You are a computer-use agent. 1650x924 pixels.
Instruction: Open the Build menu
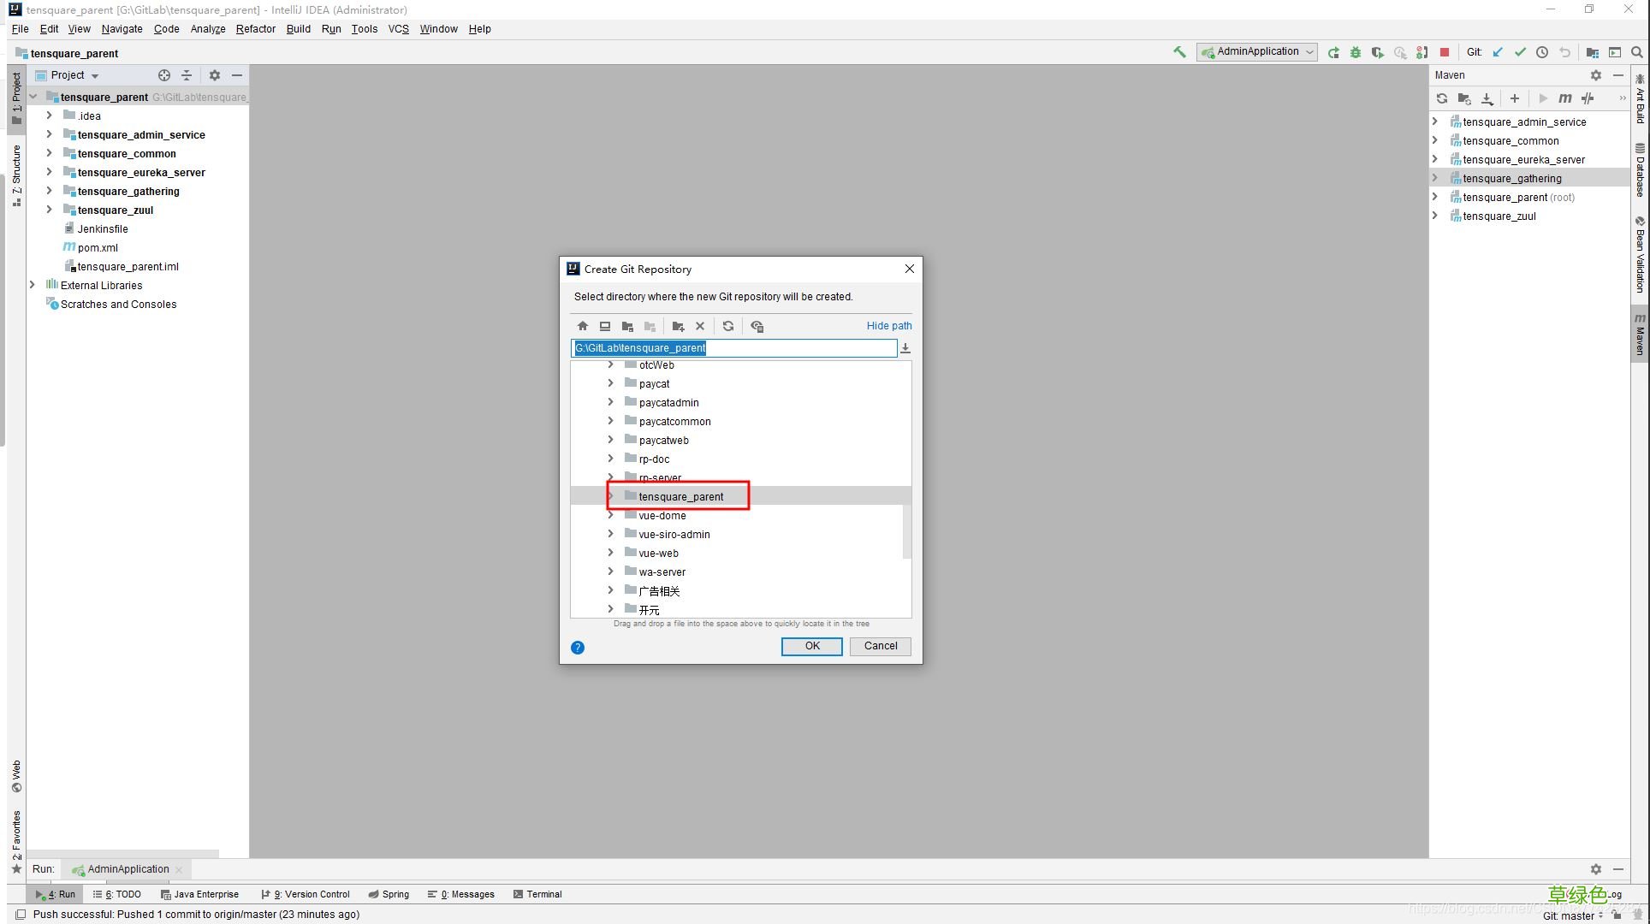click(298, 29)
